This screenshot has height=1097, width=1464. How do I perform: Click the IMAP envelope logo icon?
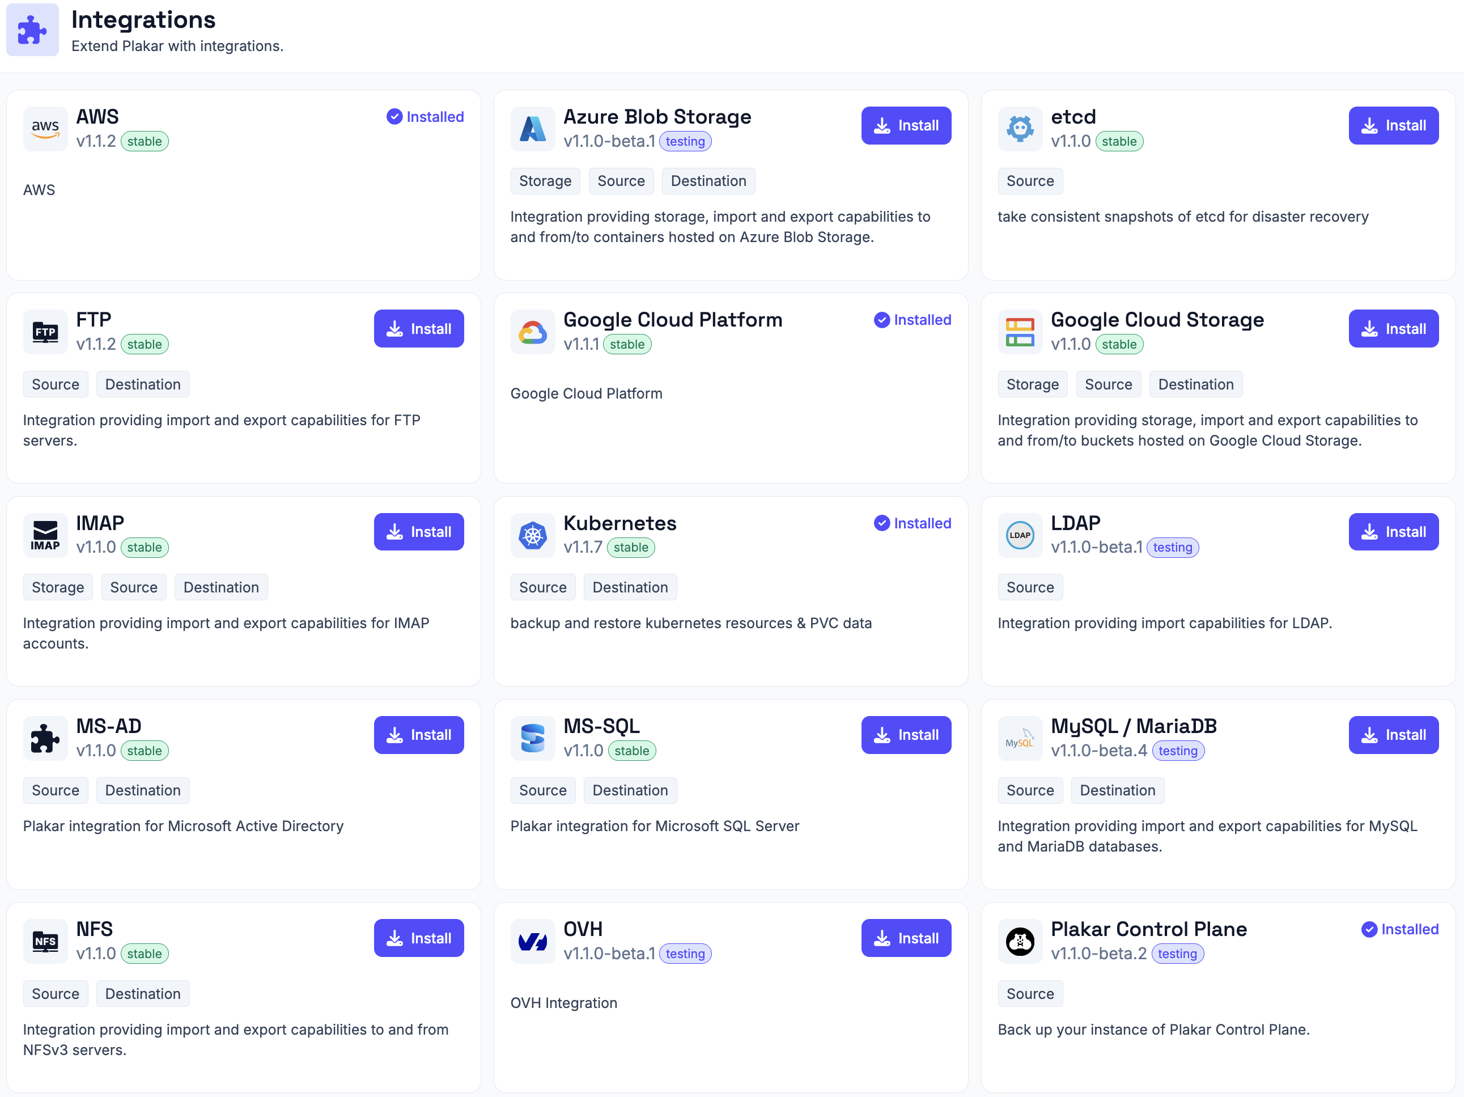click(x=45, y=535)
